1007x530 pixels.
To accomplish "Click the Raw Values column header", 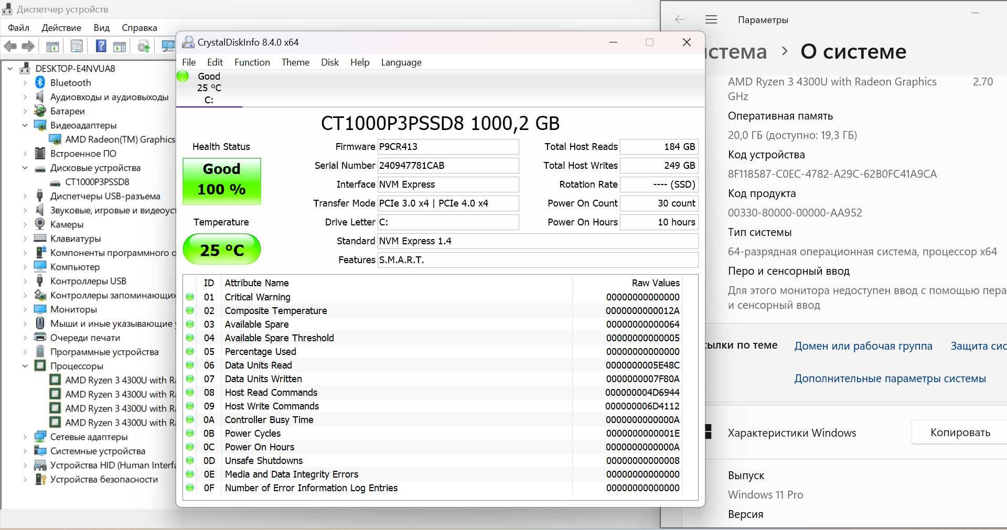I will click(x=655, y=283).
